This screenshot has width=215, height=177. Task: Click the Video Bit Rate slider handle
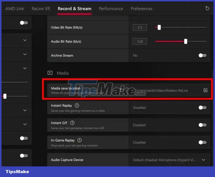pos(159,27)
